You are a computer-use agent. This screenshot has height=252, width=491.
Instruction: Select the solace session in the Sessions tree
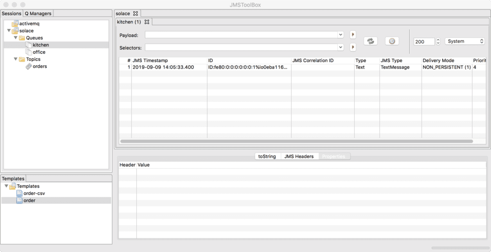tap(25, 30)
